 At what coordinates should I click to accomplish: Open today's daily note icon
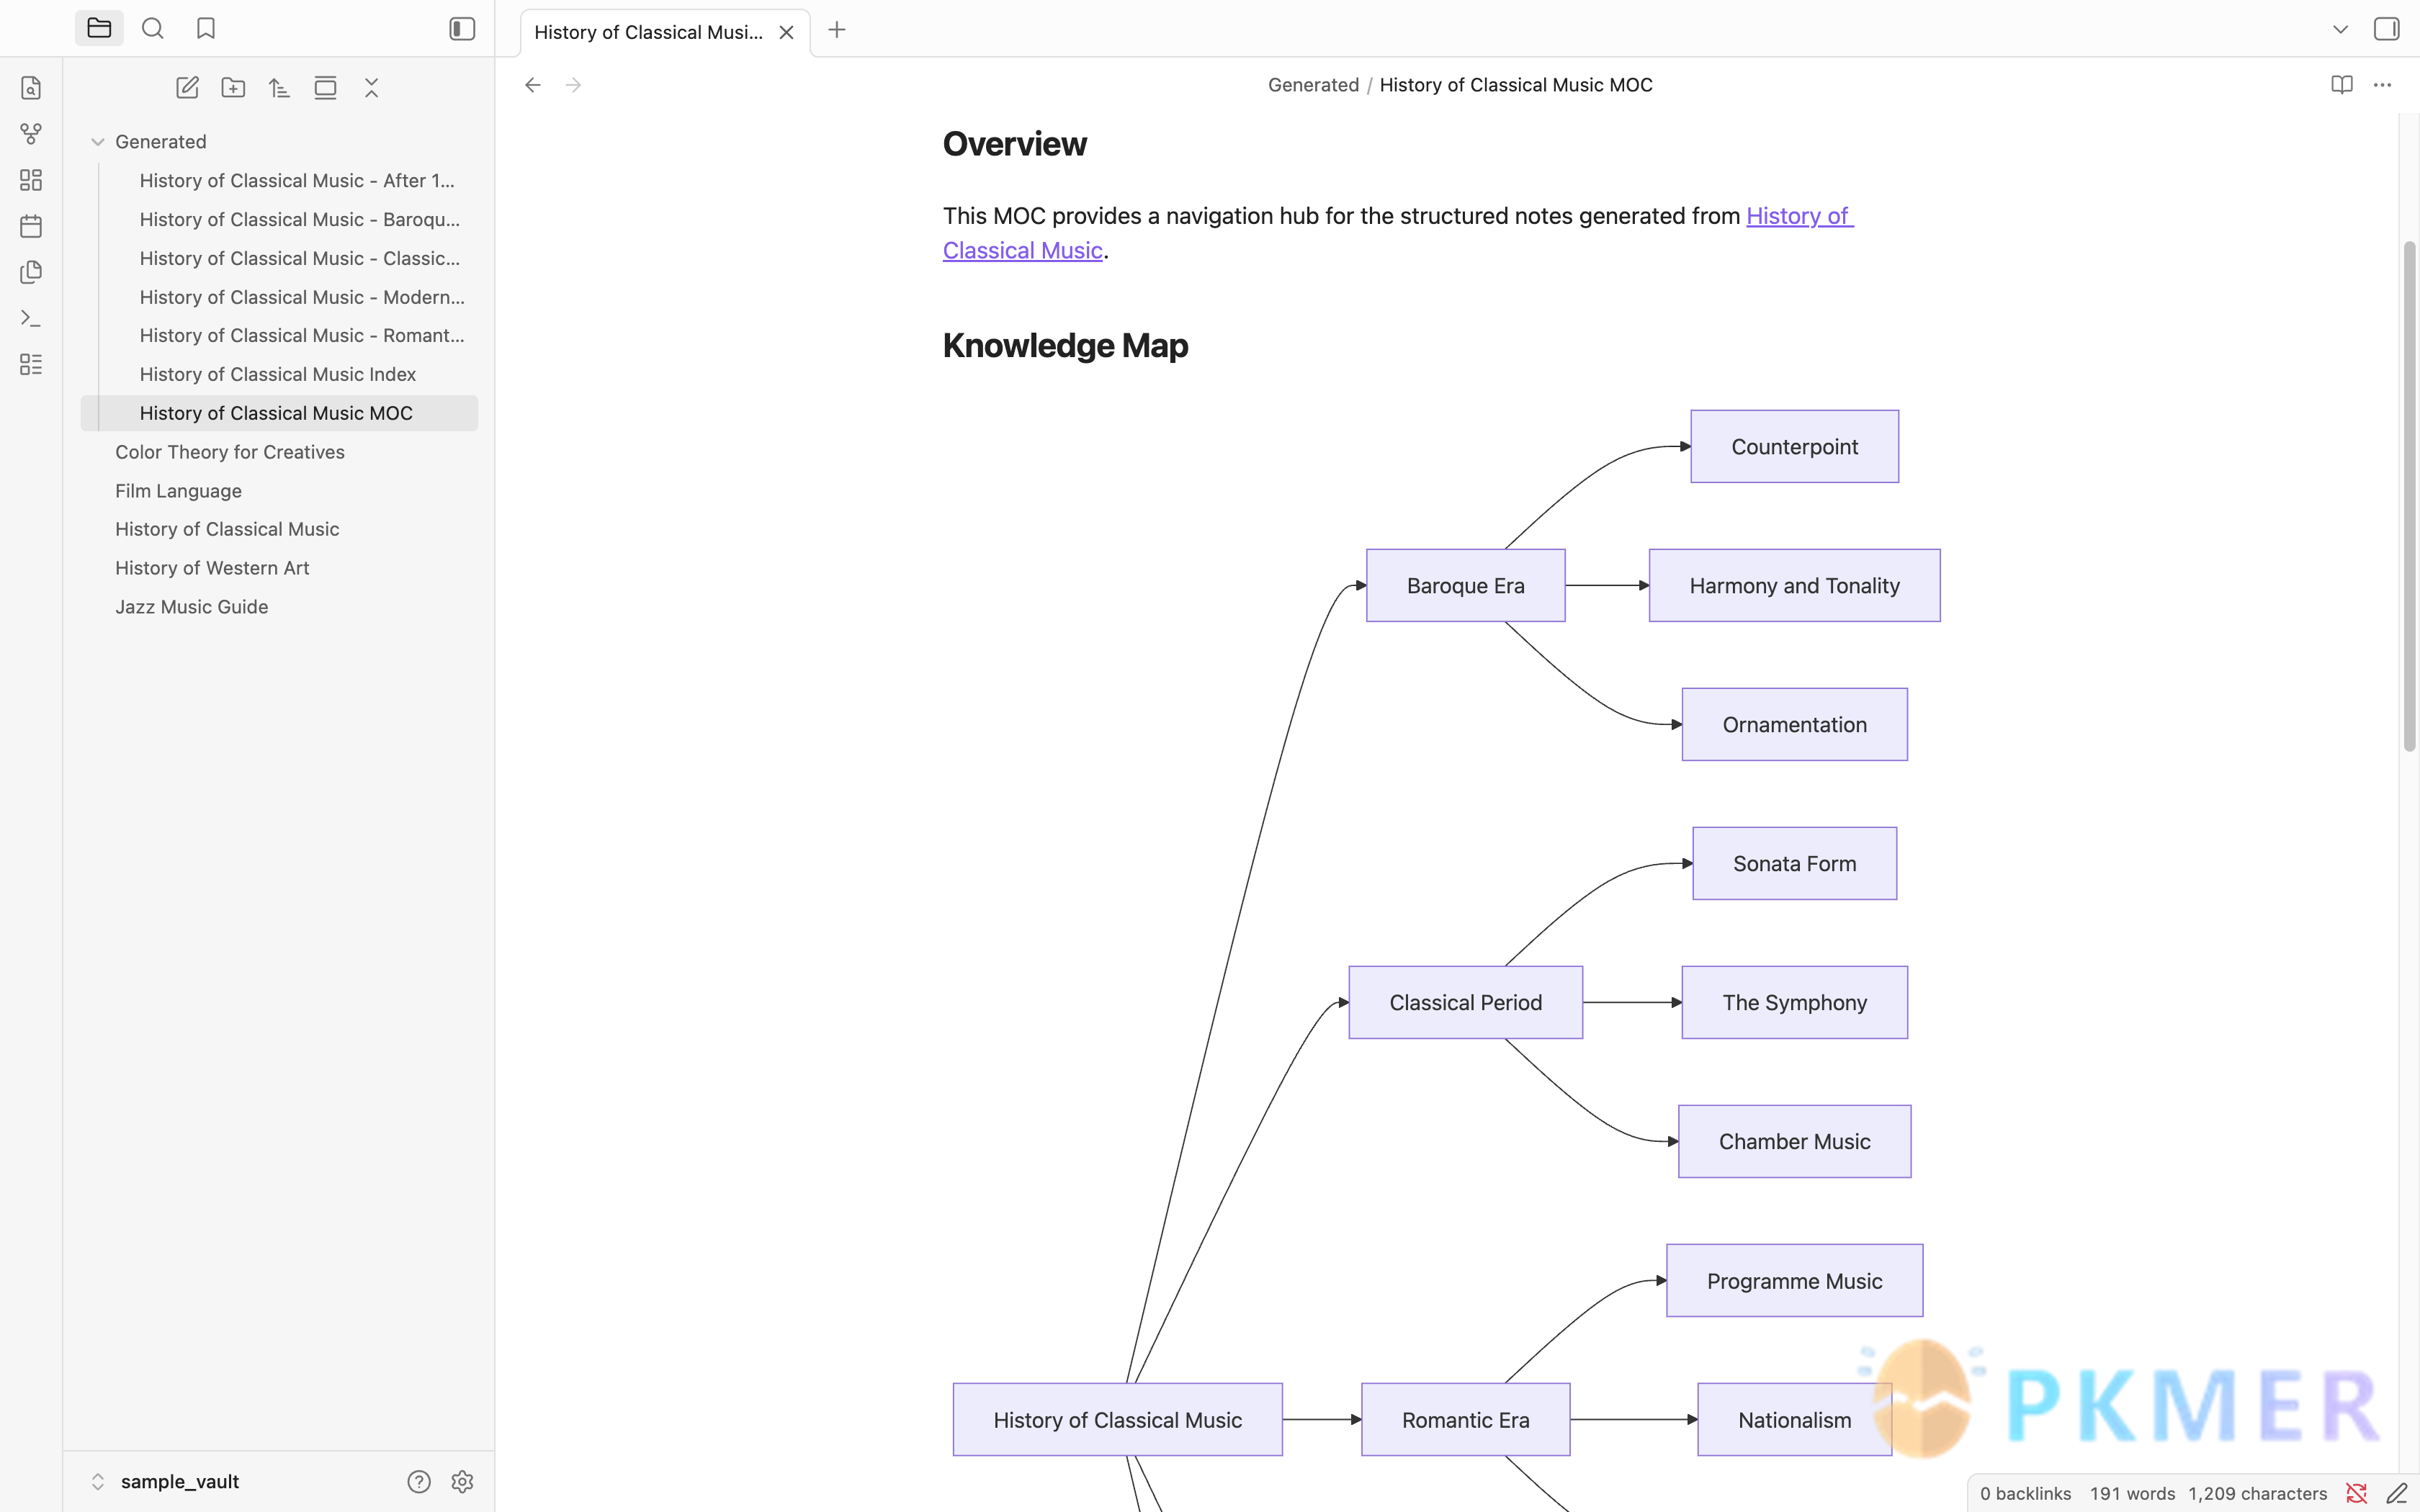coord(31,226)
